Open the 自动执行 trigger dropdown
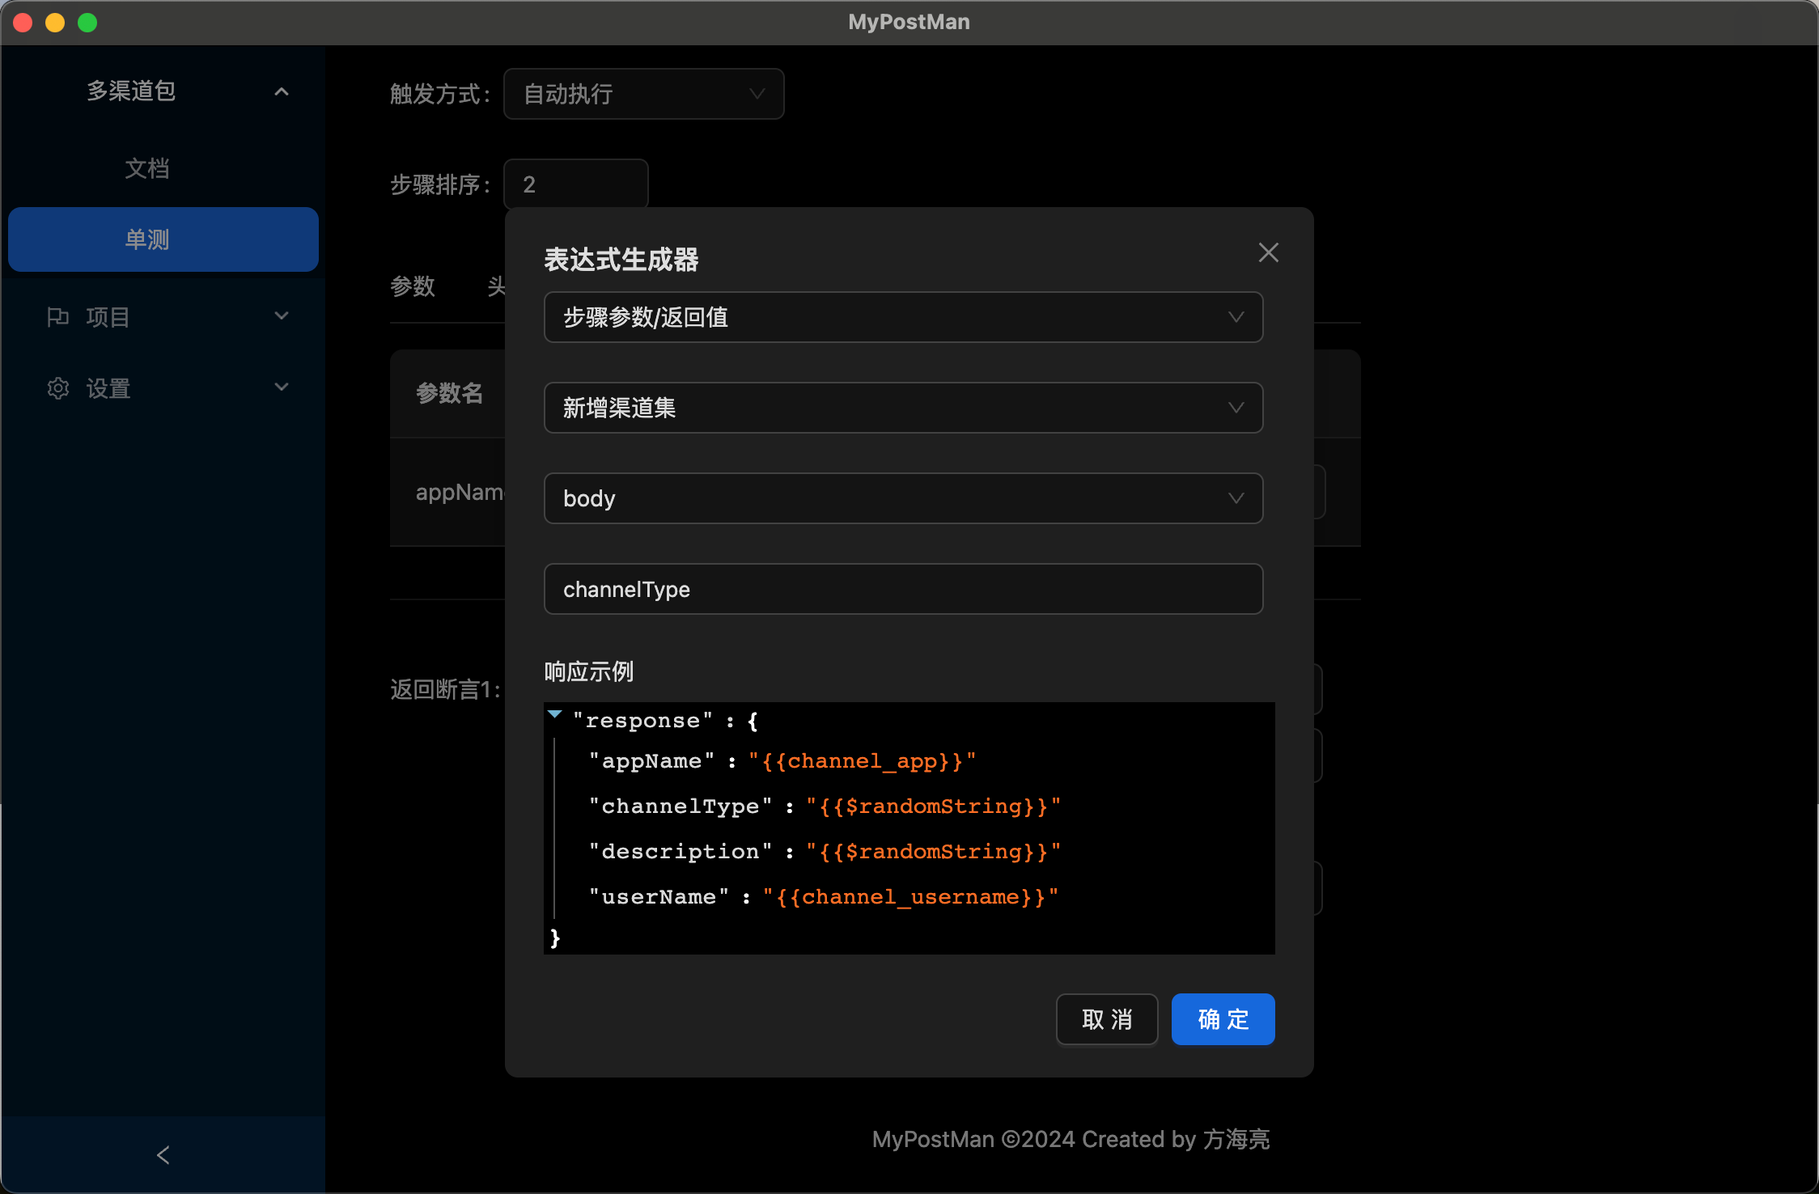1819x1194 pixels. tap(643, 94)
